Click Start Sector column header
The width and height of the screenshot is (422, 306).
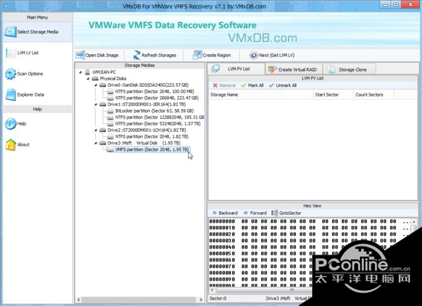tap(333, 95)
